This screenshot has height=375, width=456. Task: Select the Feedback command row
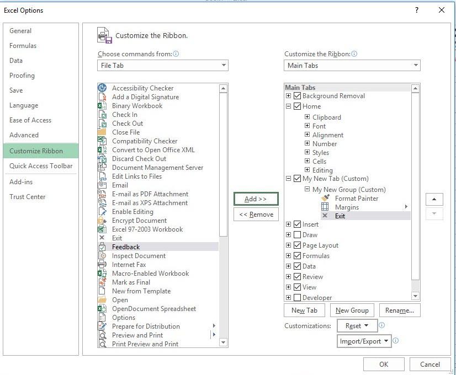click(158, 247)
